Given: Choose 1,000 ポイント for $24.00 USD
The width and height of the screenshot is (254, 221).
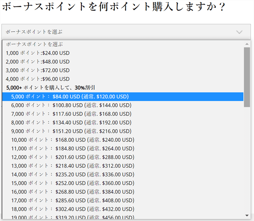Looking at the screenshot, I should pos(38,53).
